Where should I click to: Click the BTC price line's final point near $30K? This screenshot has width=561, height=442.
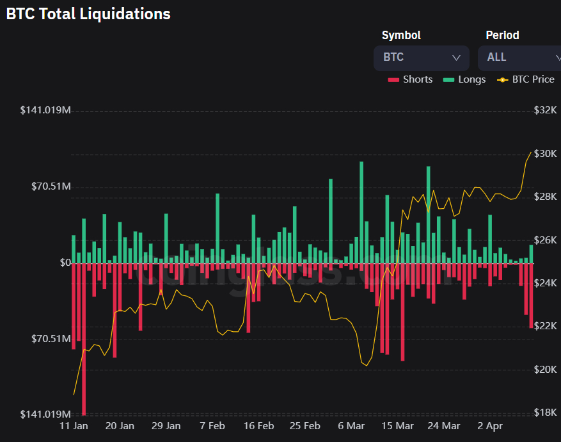tap(531, 152)
